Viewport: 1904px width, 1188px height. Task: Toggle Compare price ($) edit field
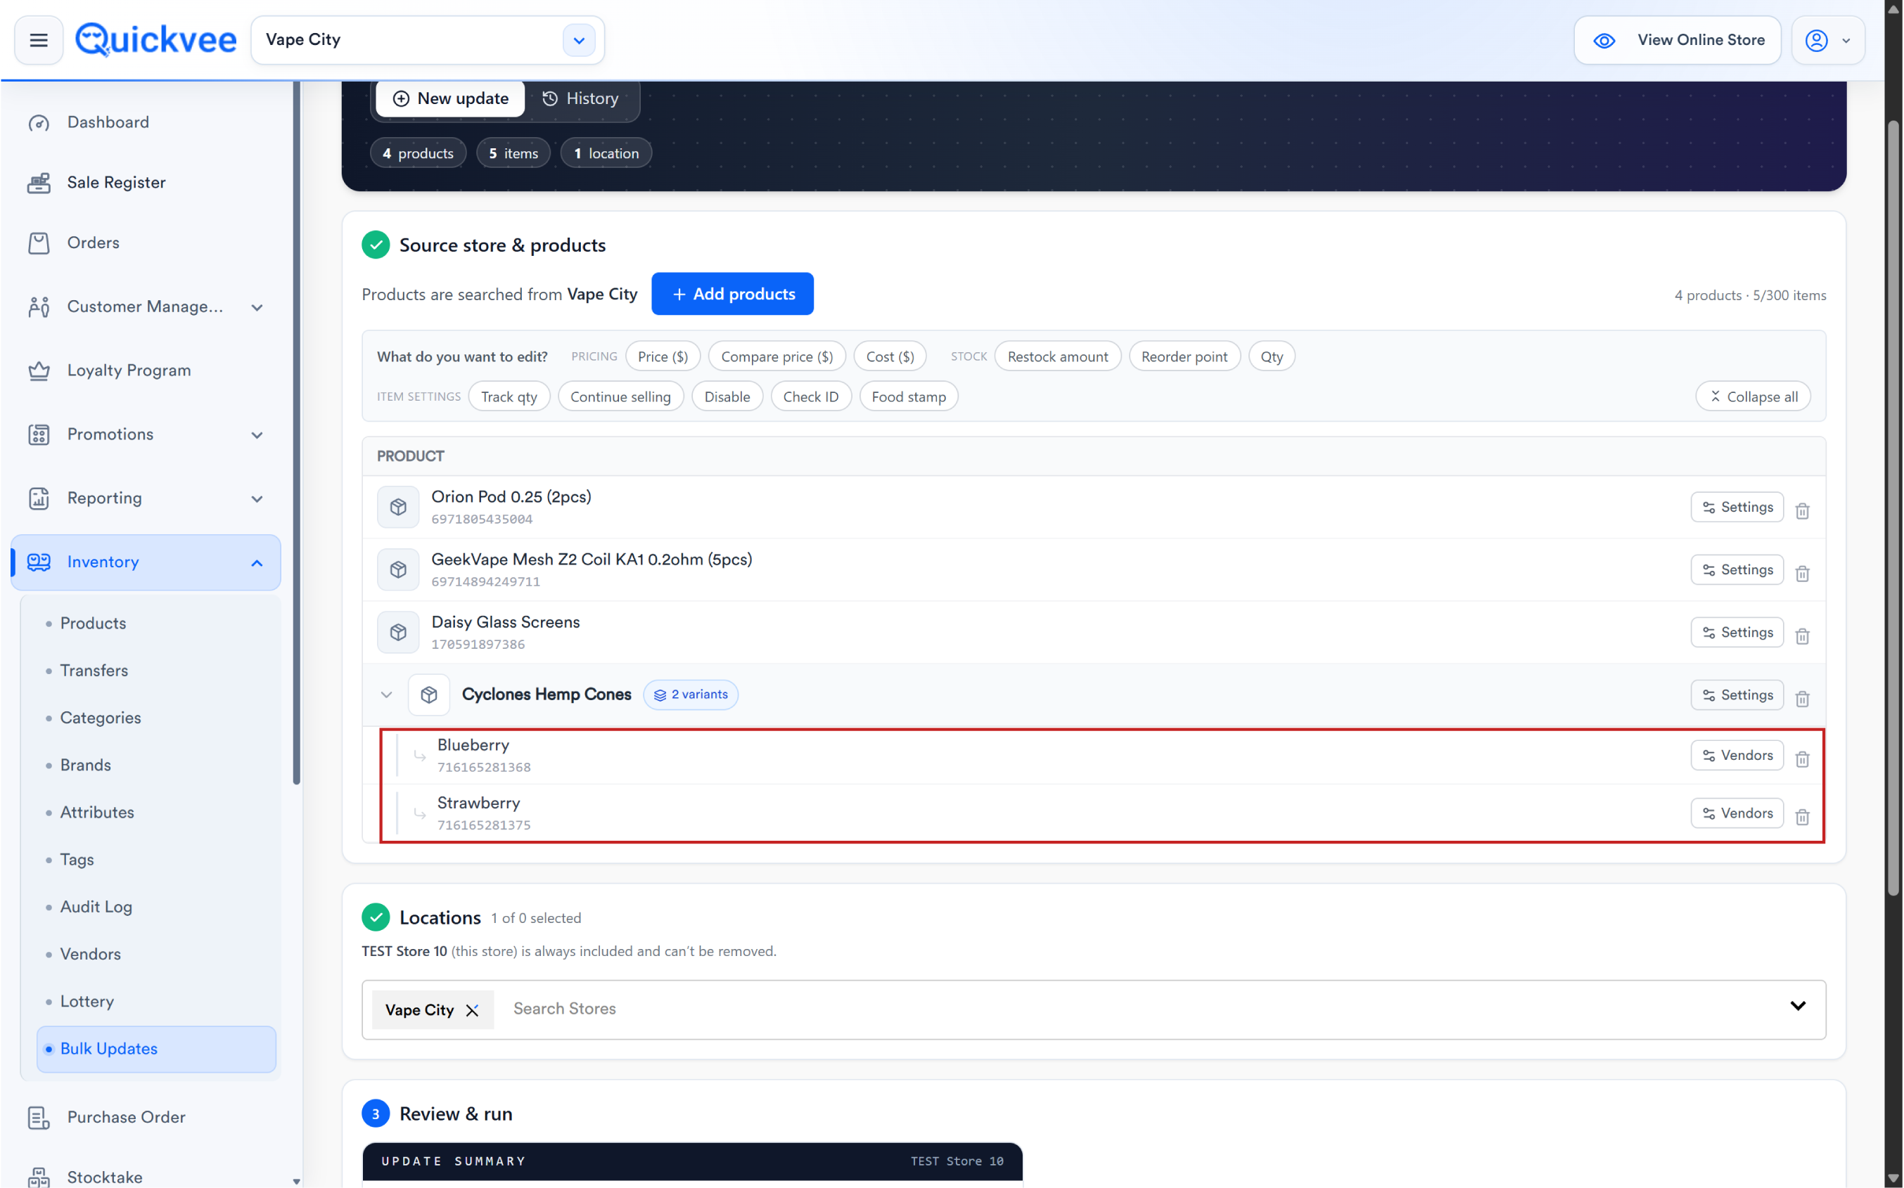pyautogui.click(x=777, y=356)
